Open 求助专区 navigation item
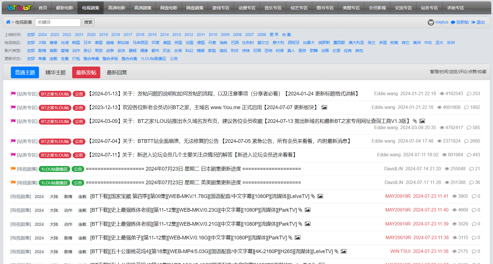The image size is (493, 264). pyautogui.click(x=456, y=8)
